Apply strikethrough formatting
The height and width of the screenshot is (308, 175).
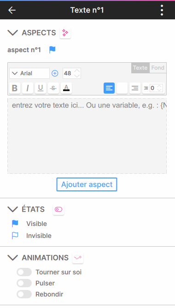(x=53, y=88)
